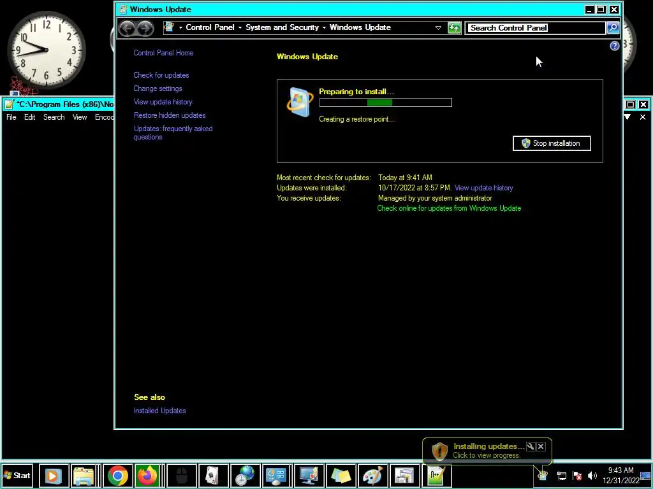Image resolution: width=653 pixels, height=489 pixels.
Task: Open Action Center flag in tray
Action: (576, 476)
